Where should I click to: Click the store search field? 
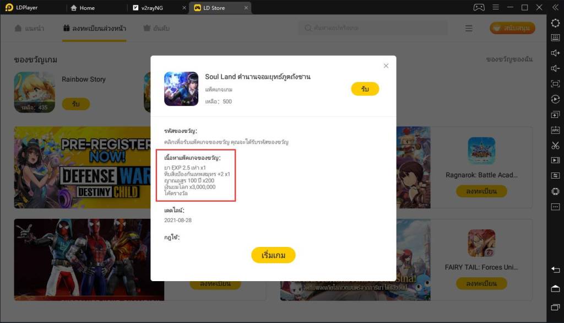373,28
